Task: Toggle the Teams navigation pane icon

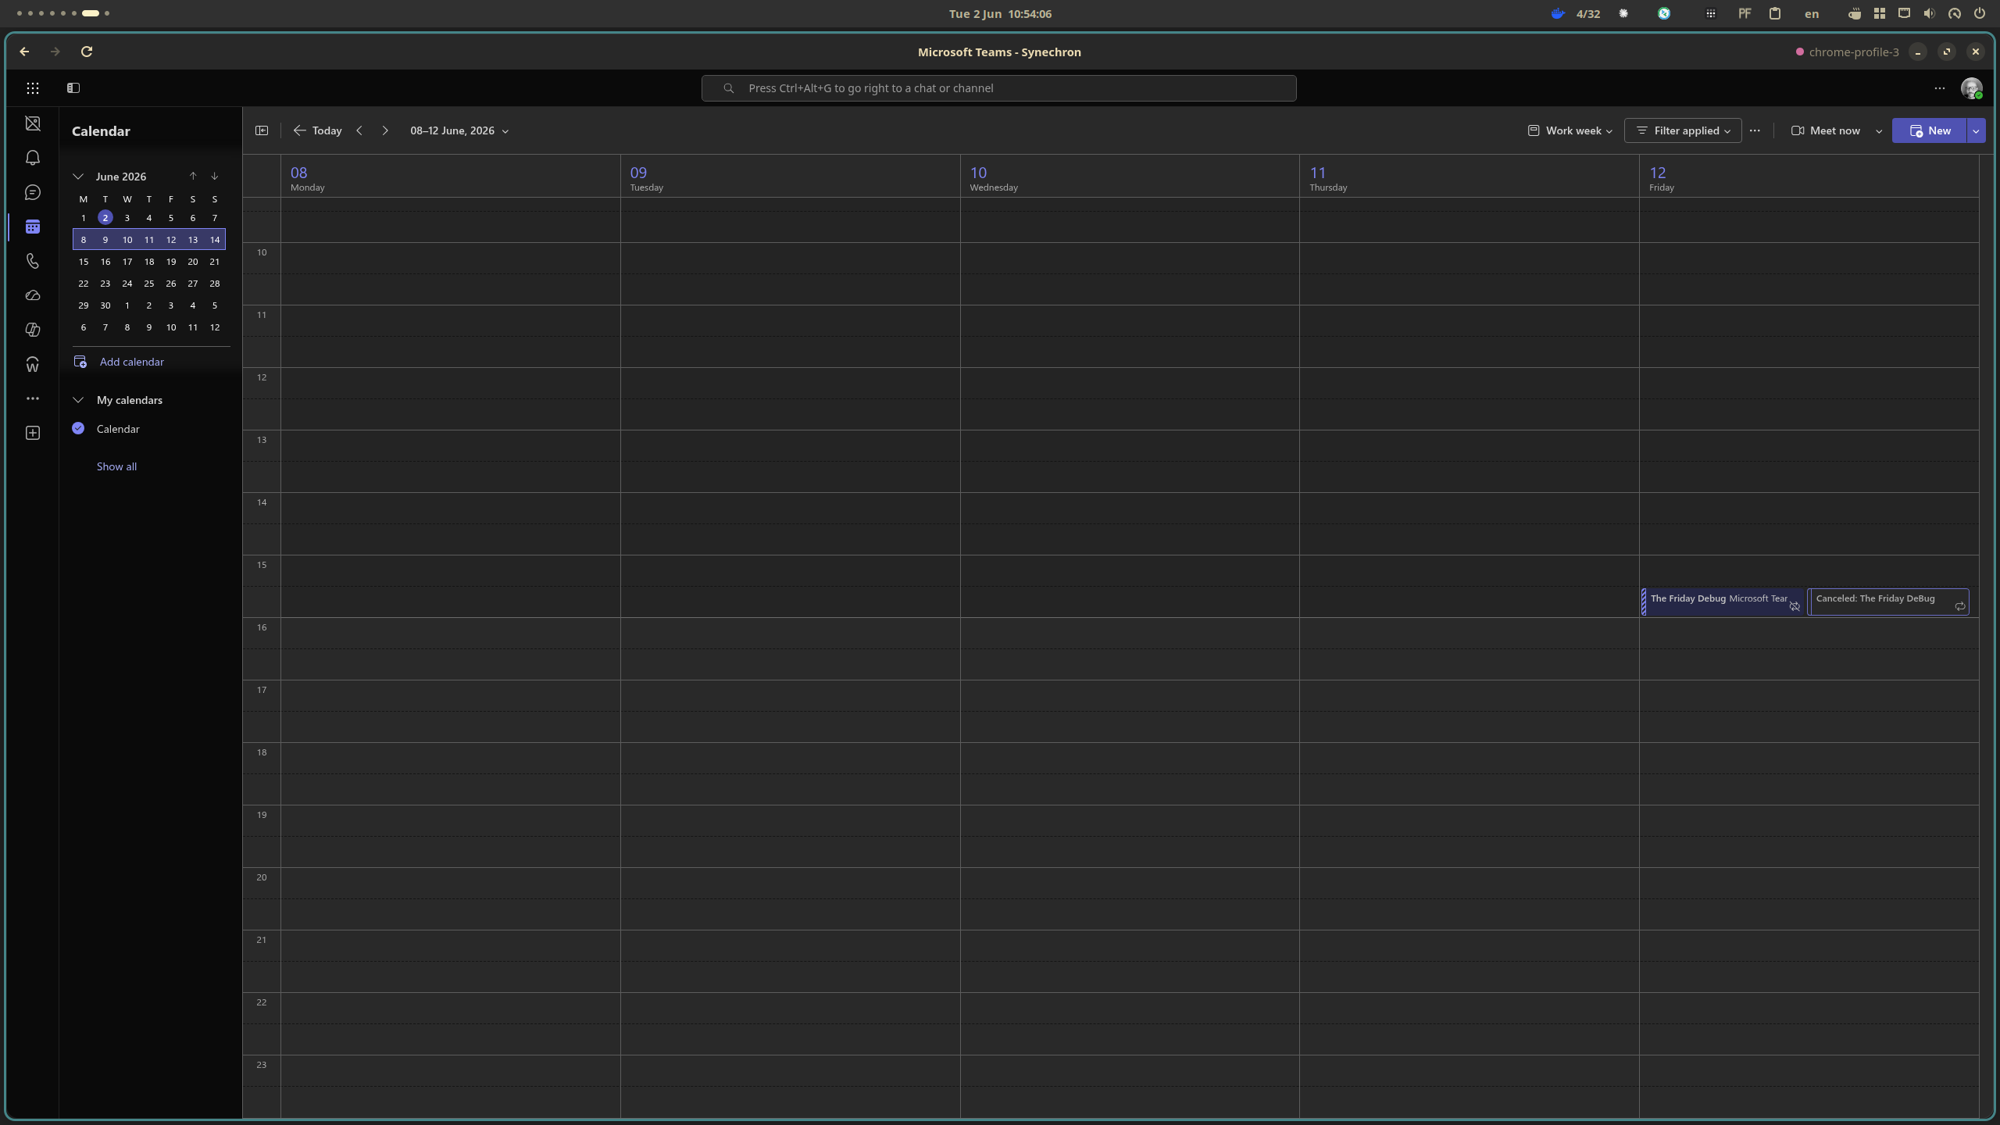Action: point(73,88)
